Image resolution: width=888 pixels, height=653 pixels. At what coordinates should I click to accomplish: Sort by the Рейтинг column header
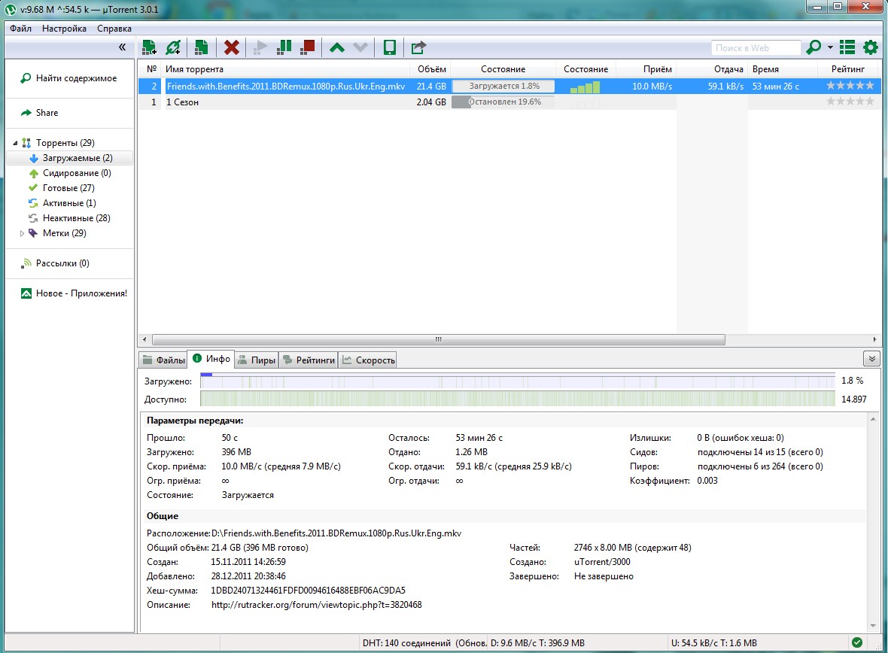pyautogui.click(x=848, y=69)
